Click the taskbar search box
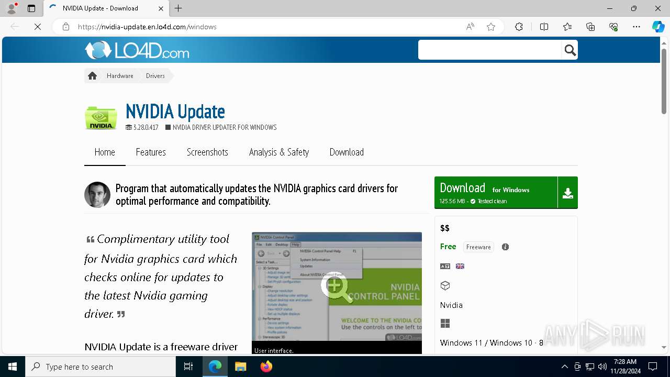This screenshot has width=670, height=377. tap(100, 367)
